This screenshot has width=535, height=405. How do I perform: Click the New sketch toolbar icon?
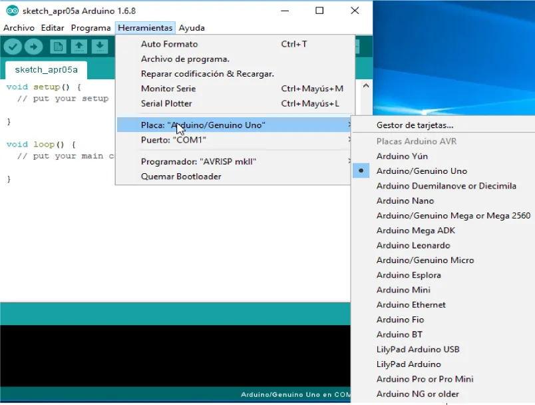(x=59, y=47)
